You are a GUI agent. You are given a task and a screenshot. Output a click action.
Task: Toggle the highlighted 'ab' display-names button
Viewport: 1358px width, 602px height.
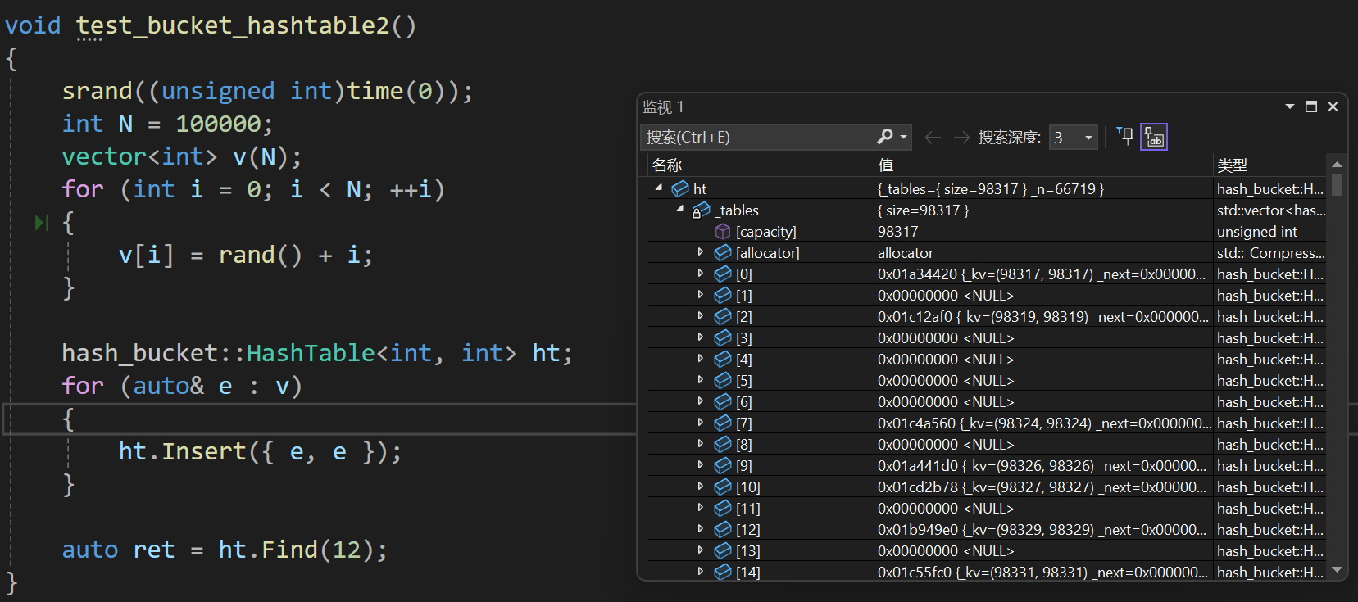(x=1154, y=137)
